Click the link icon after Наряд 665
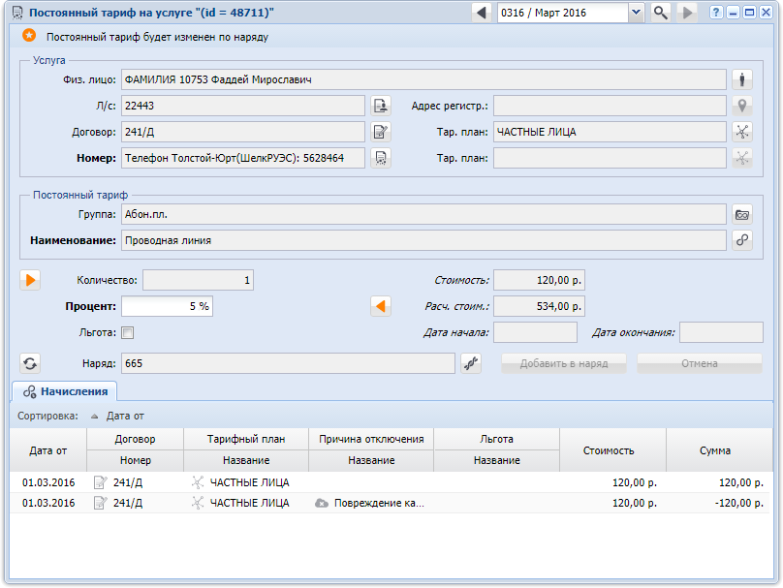 471,363
